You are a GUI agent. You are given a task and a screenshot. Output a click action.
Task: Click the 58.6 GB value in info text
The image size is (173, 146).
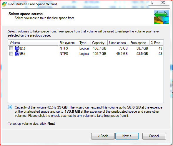[134, 107]
